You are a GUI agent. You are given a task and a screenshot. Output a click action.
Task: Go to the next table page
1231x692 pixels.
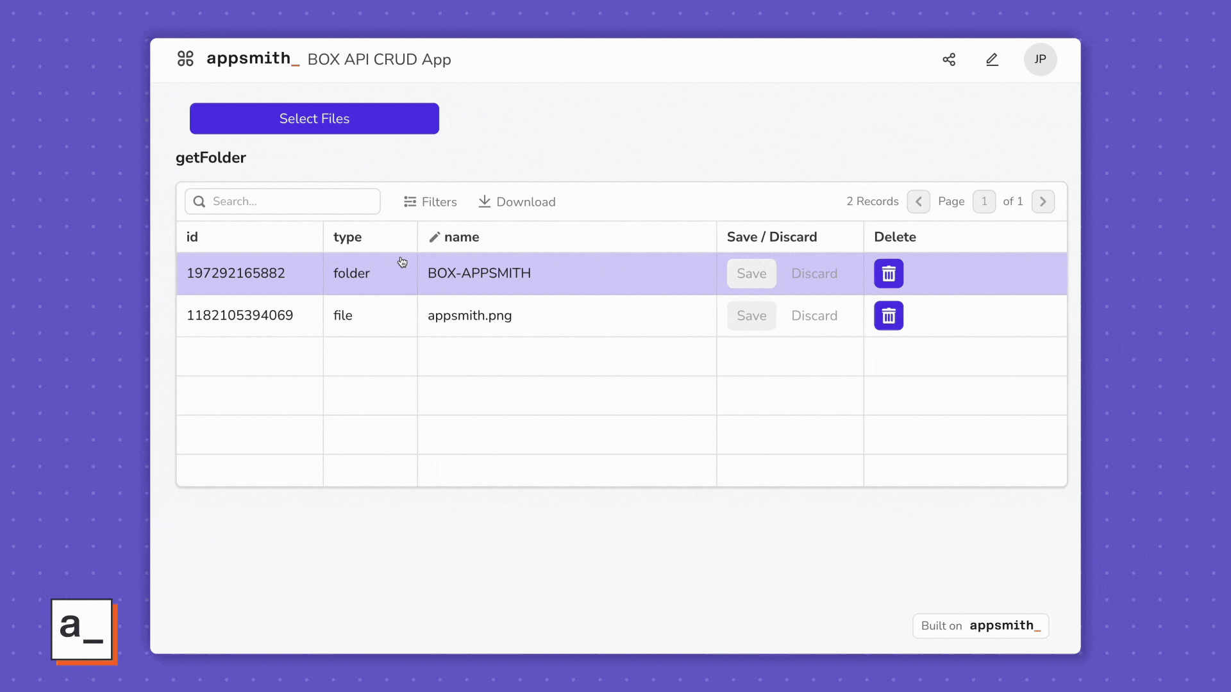pos(1043,202)
